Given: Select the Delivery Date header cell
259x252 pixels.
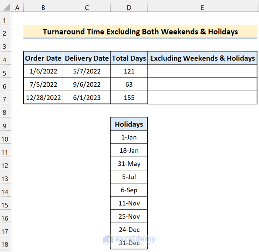Looking at the screenshot, I should (x=87, y=58).
